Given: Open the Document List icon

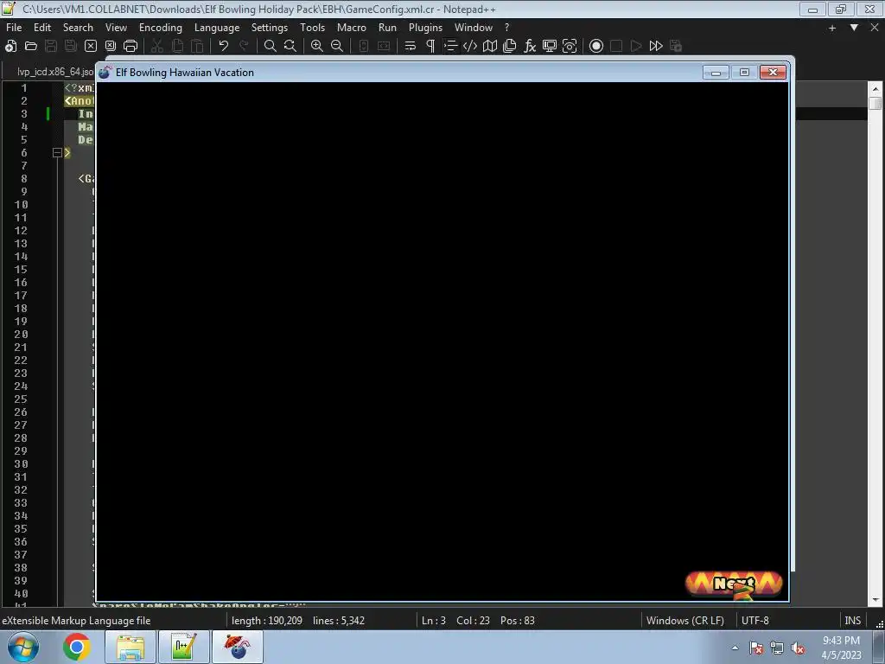Looking at the screenshot, I should pos(510,47).
